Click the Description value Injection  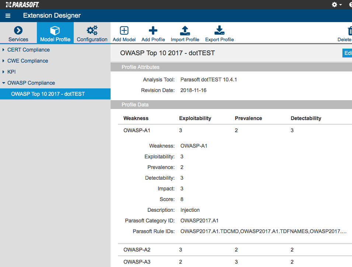tap(190, 210)
